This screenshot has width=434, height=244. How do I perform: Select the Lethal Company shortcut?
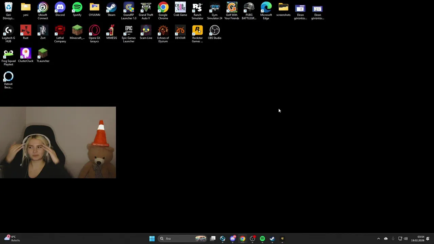coord(60,34)
